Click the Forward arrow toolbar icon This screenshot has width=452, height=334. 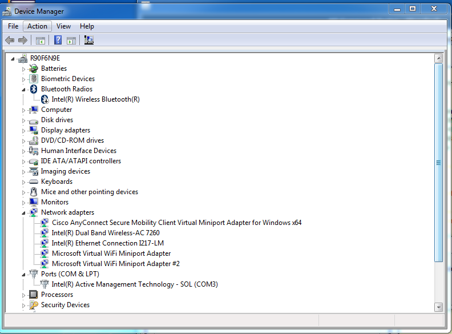(x=23, y=40)
